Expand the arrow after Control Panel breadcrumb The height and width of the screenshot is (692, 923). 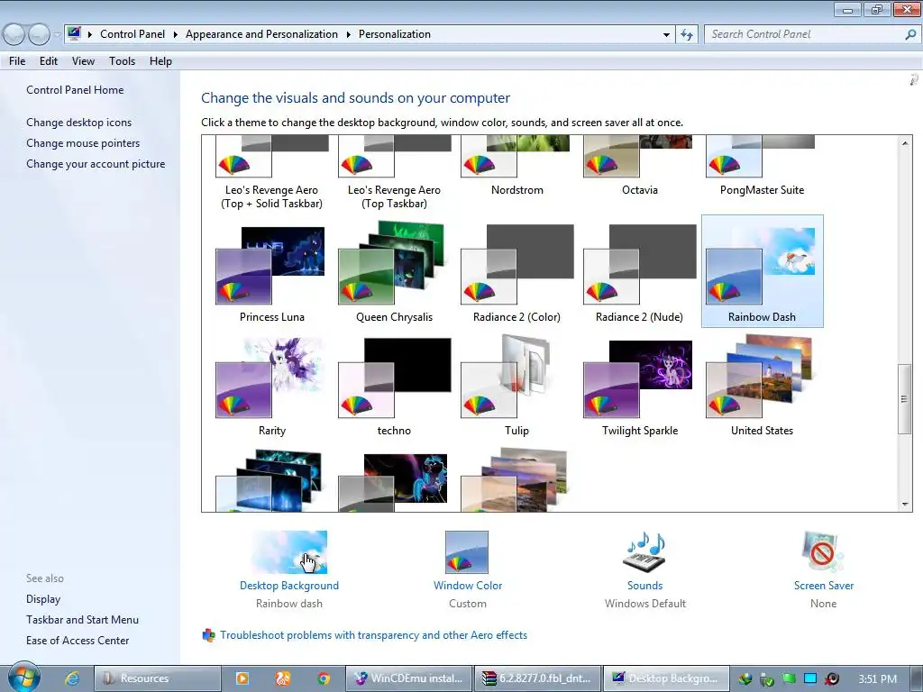pos(176,34)
